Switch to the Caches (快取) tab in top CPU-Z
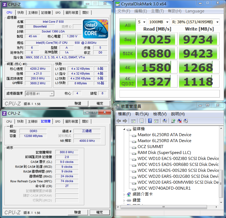 pyautogui.click(x=21, y=13)
